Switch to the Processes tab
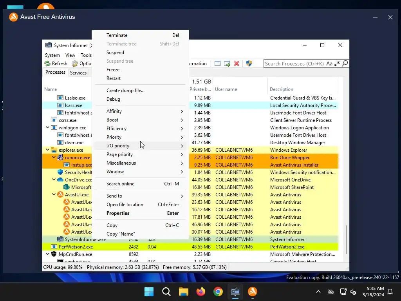 (55, 72)
